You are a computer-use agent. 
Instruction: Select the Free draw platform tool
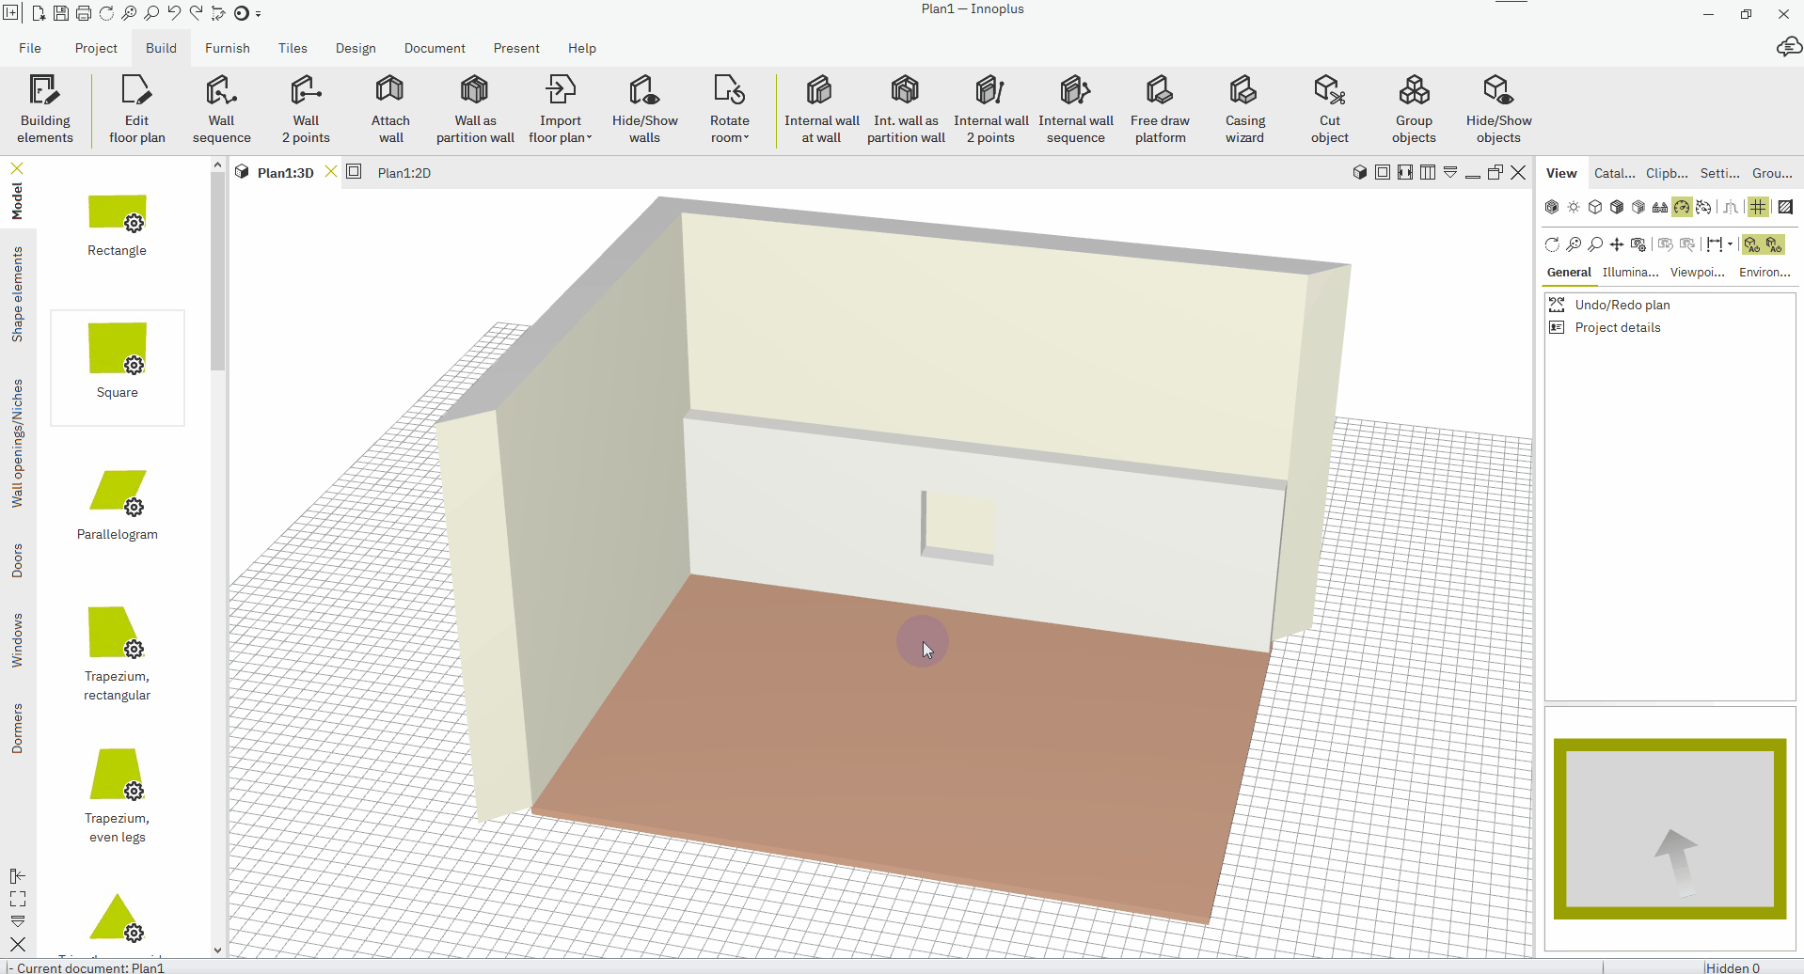(1160, 106)
